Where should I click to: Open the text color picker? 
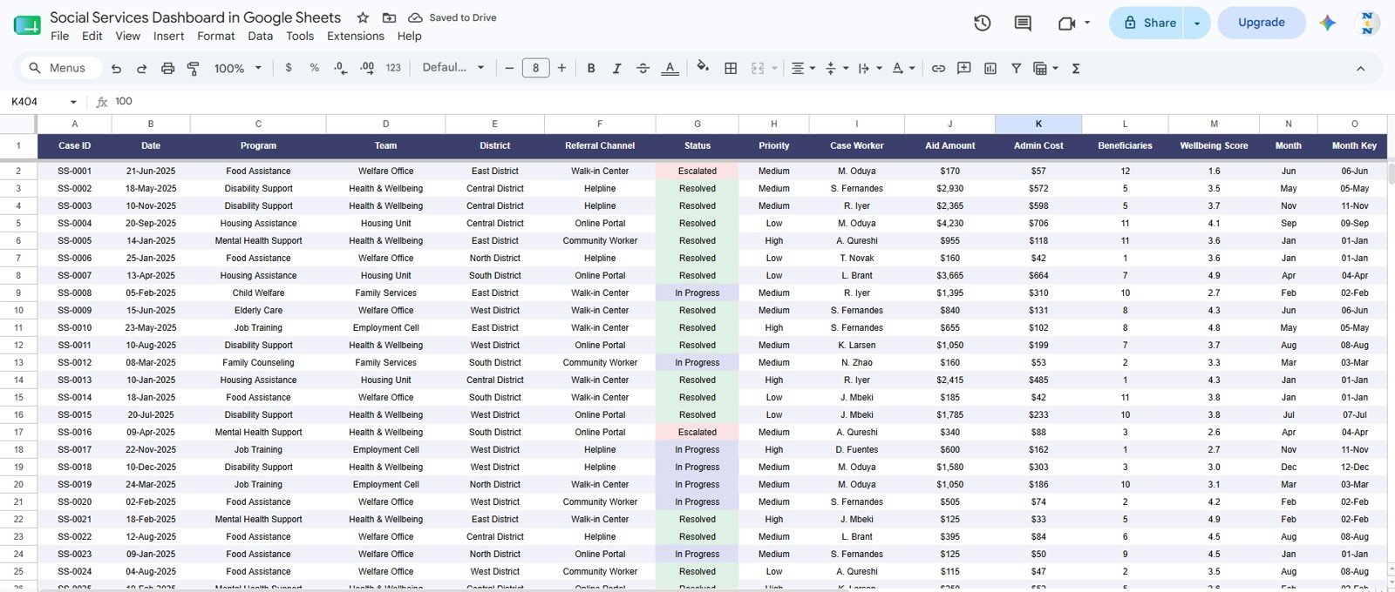(670, 68)
